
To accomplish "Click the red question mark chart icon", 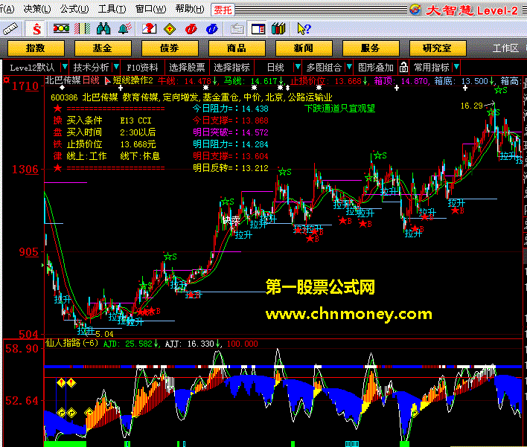I will 149,29.
